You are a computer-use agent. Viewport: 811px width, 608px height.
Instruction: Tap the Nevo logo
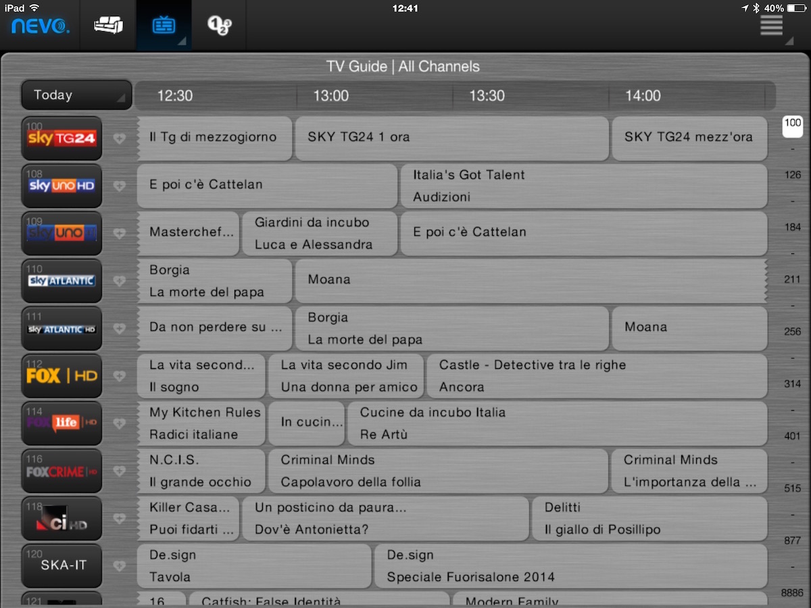(x=40, y=26)
